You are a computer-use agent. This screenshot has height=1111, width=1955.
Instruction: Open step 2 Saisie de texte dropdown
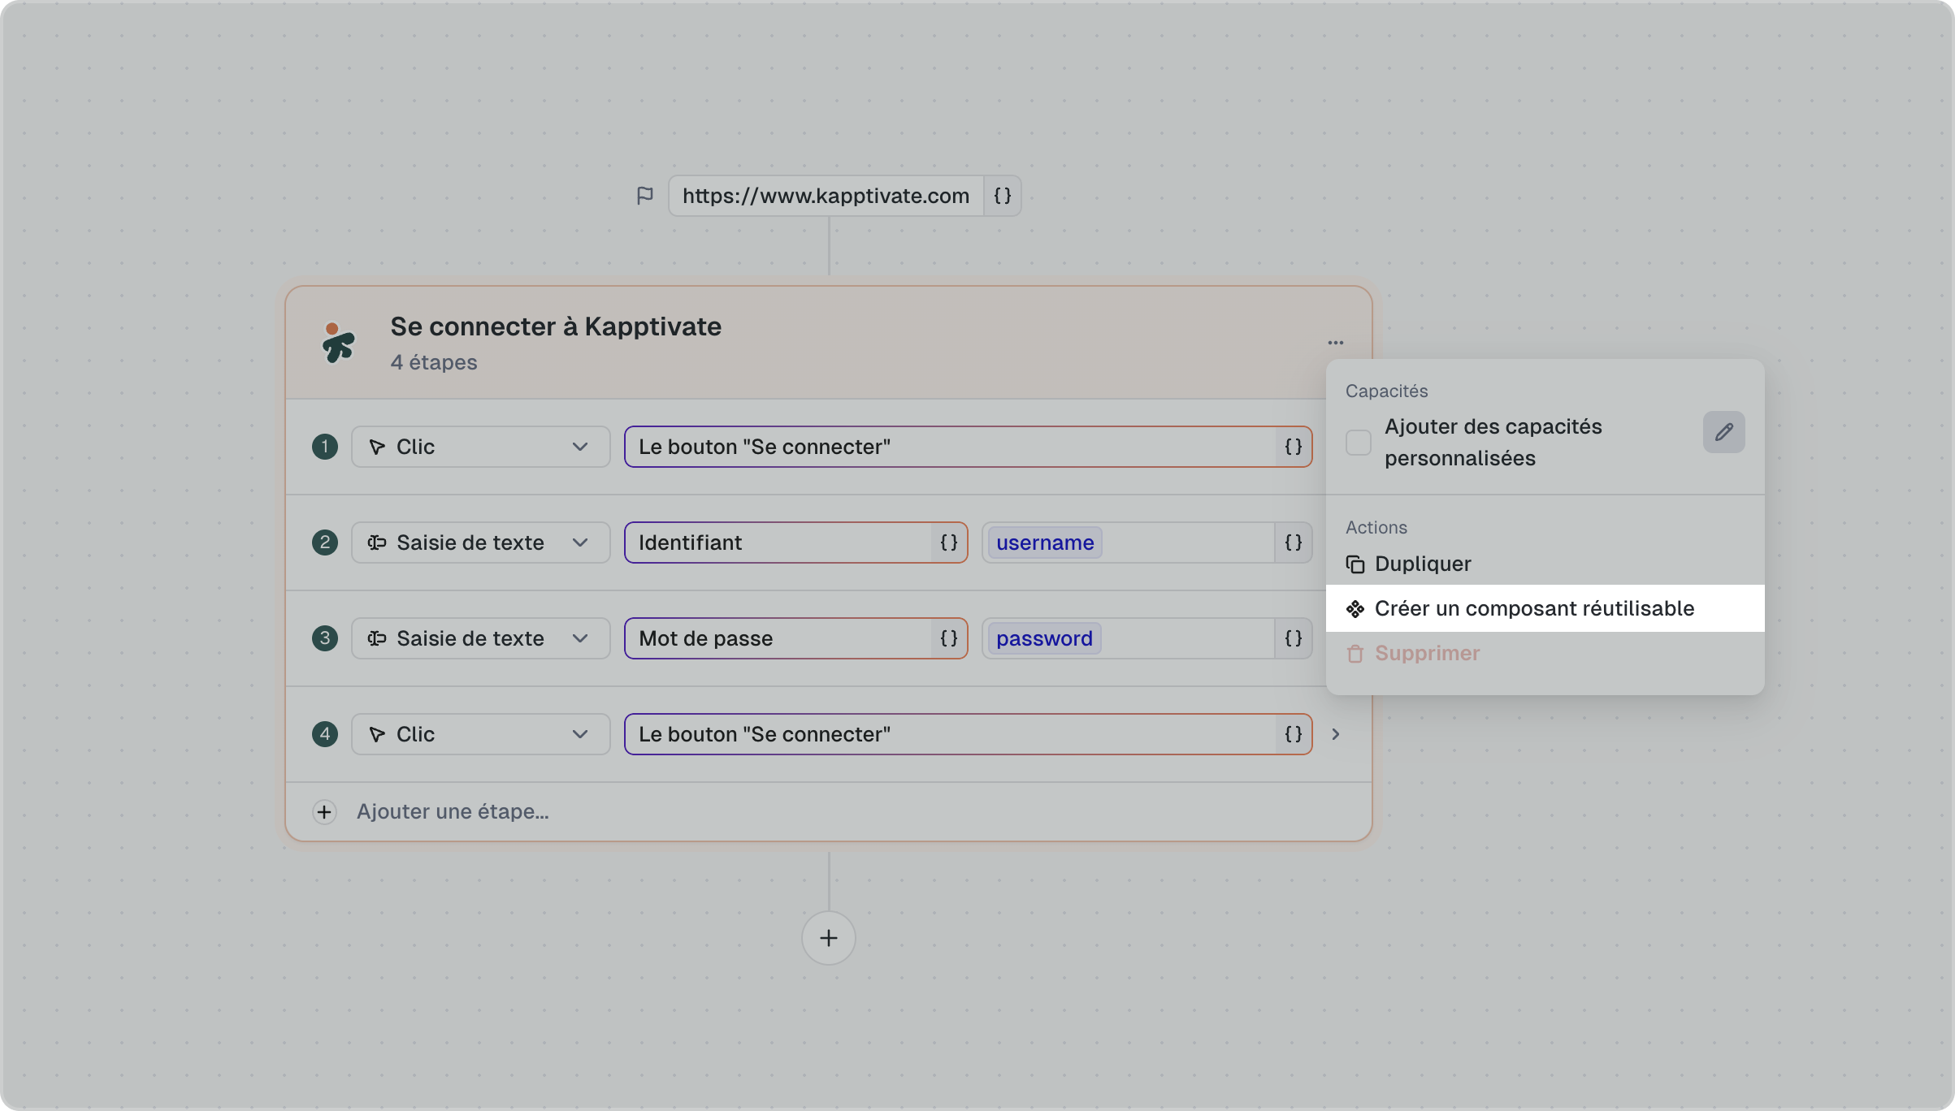click(480, 543)
